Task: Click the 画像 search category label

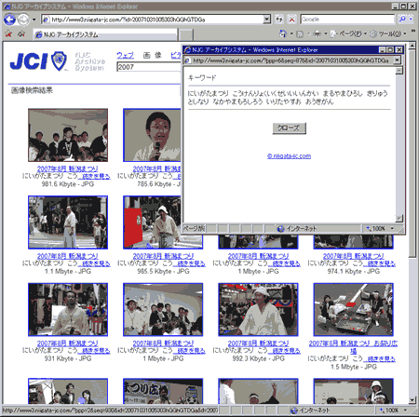Action: 153,55
